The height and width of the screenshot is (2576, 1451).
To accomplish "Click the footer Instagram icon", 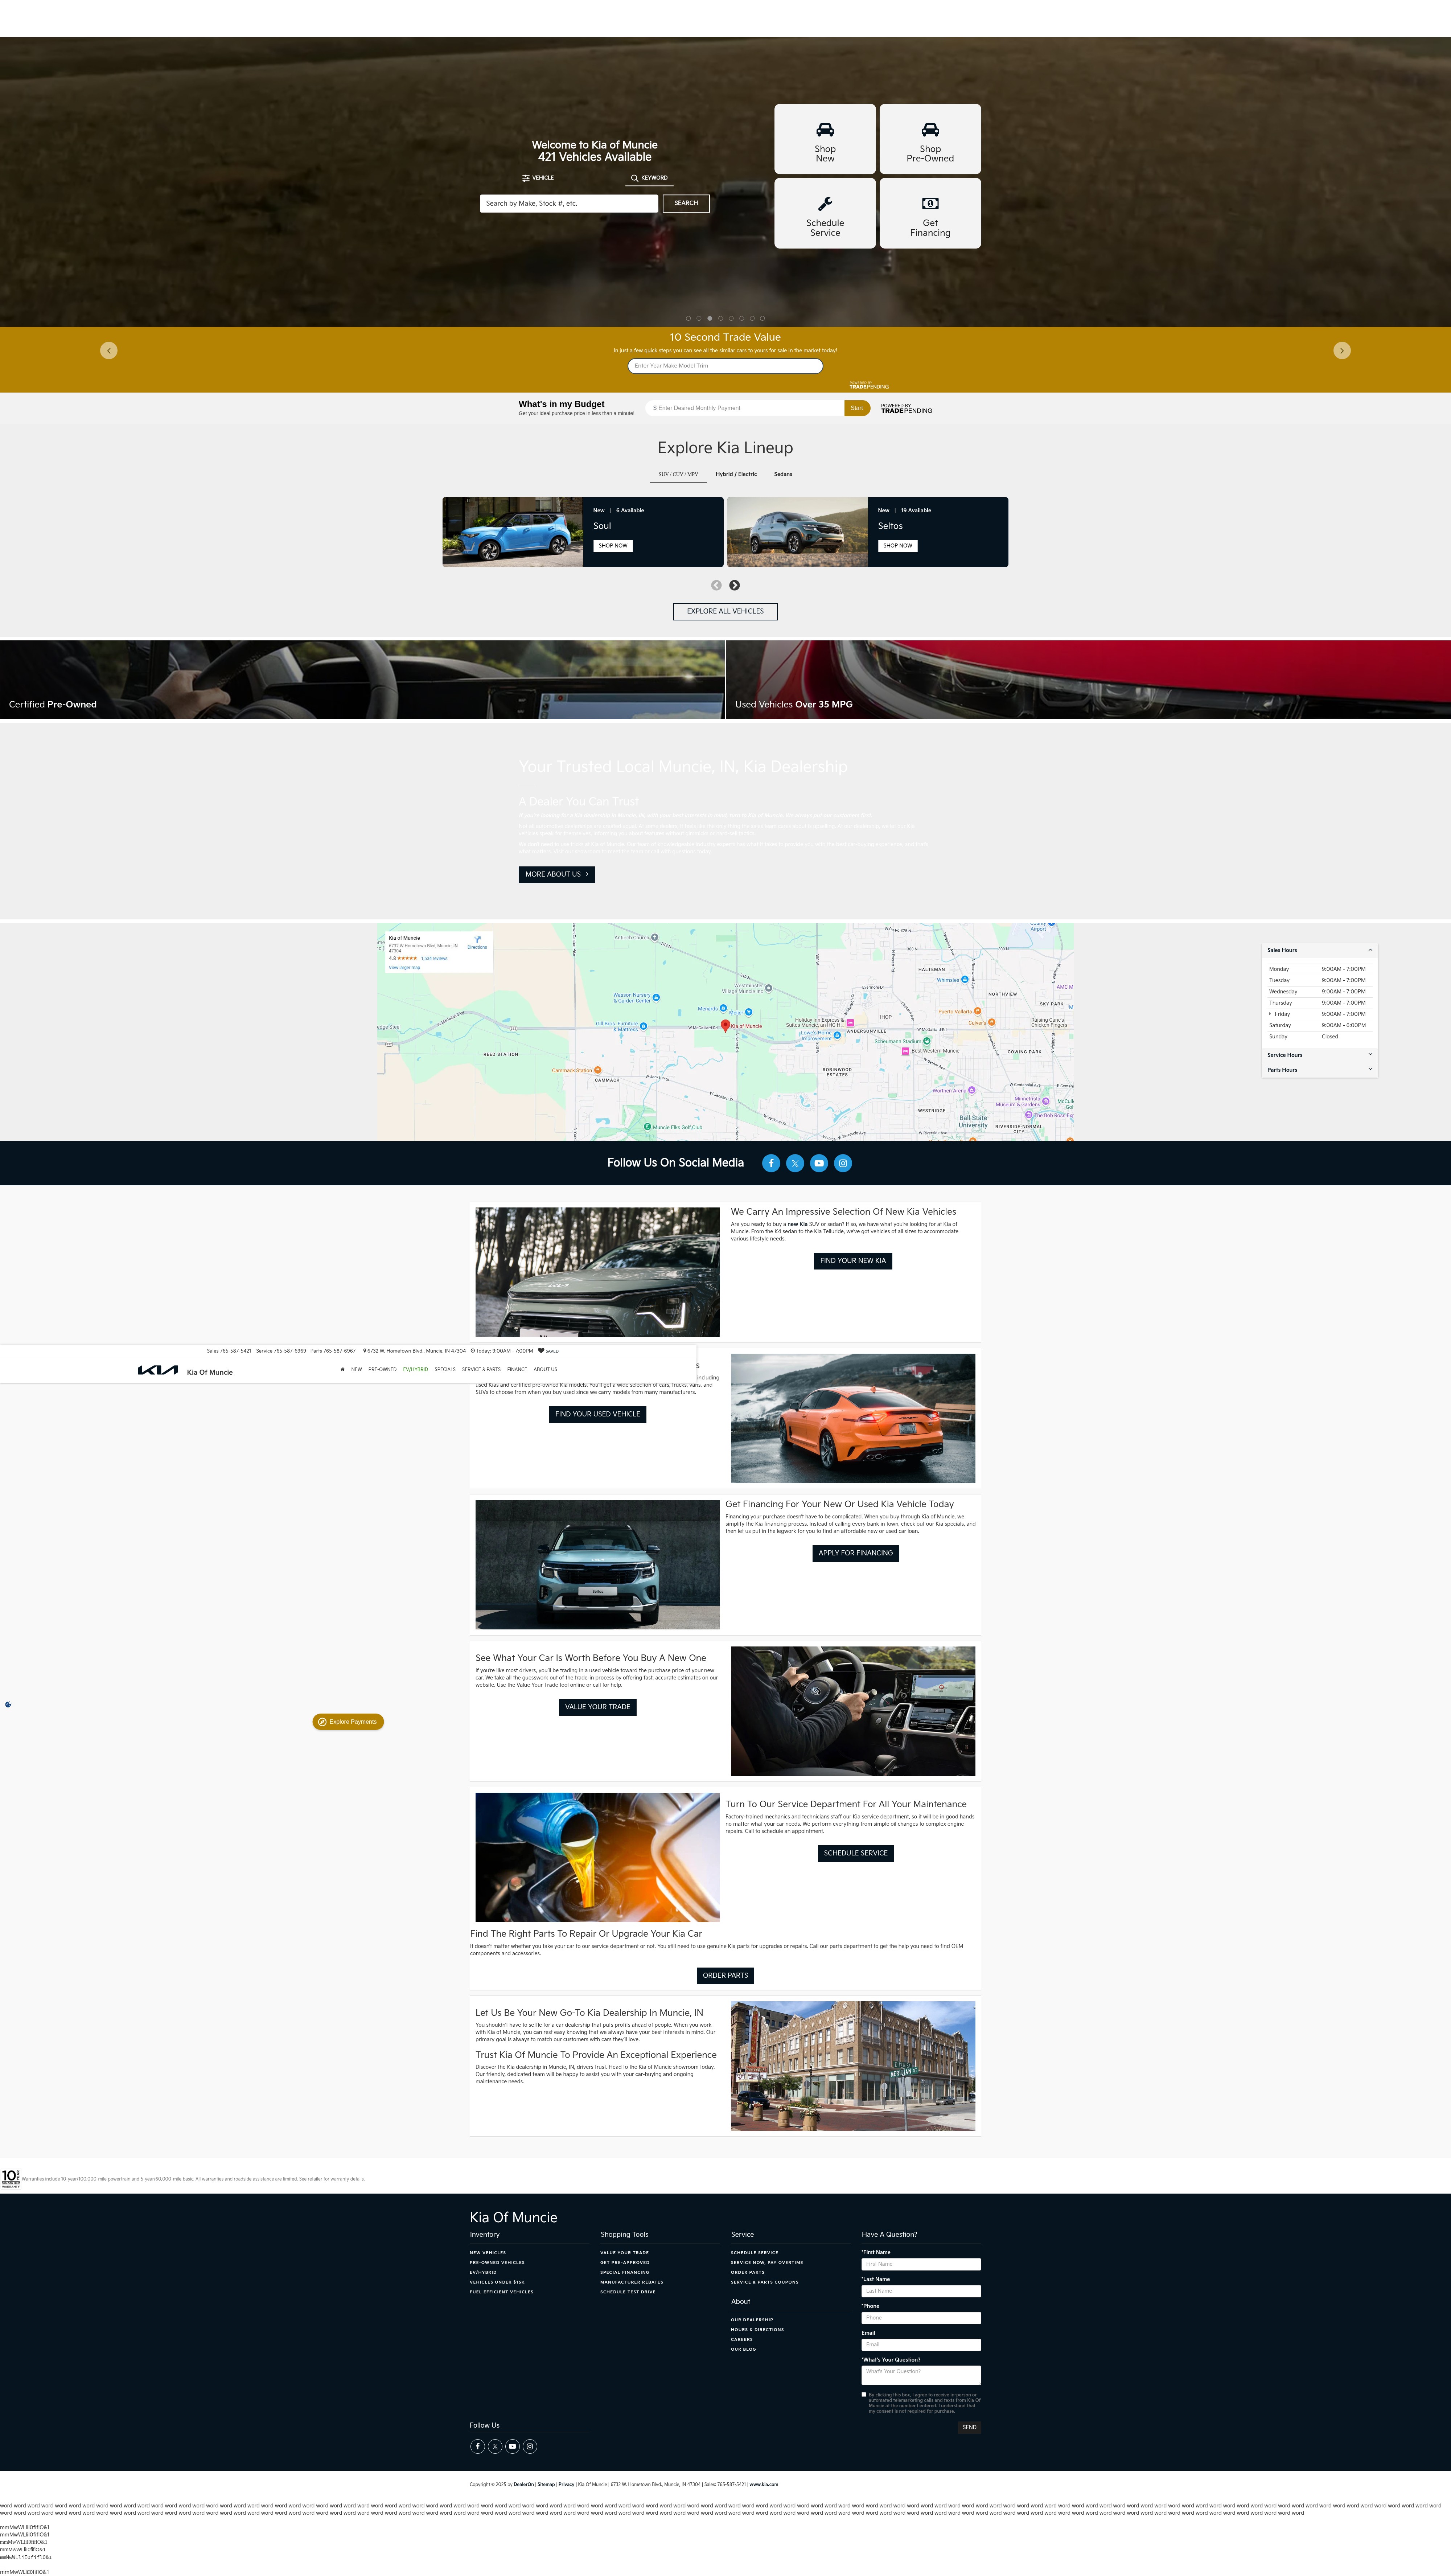I will tap(530, 2446).
